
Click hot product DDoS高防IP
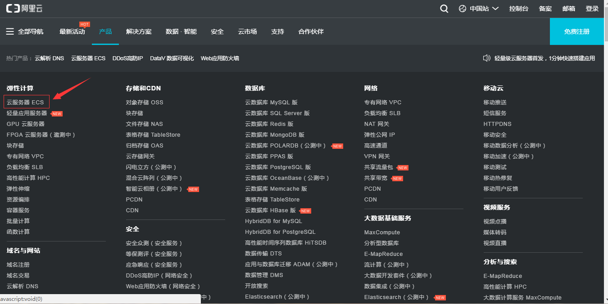coord(127,58)
